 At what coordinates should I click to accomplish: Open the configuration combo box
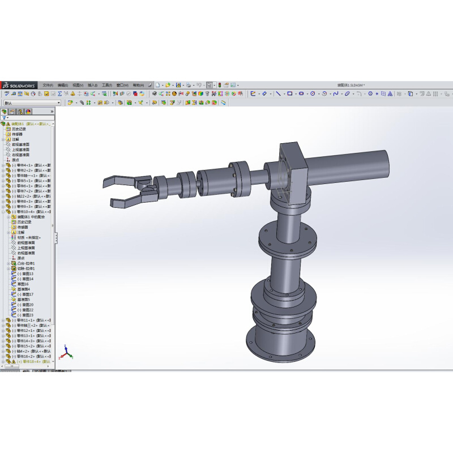click(32, 102)
